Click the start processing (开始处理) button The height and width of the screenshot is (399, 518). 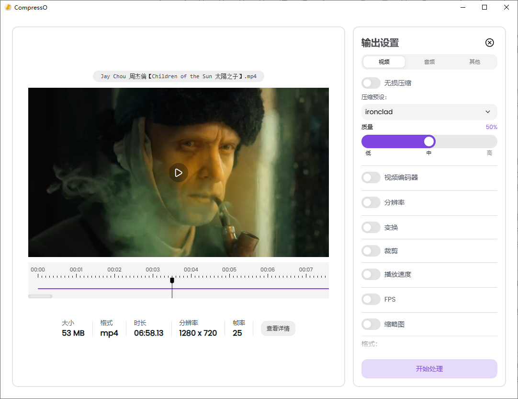click(x=429, y=369)
